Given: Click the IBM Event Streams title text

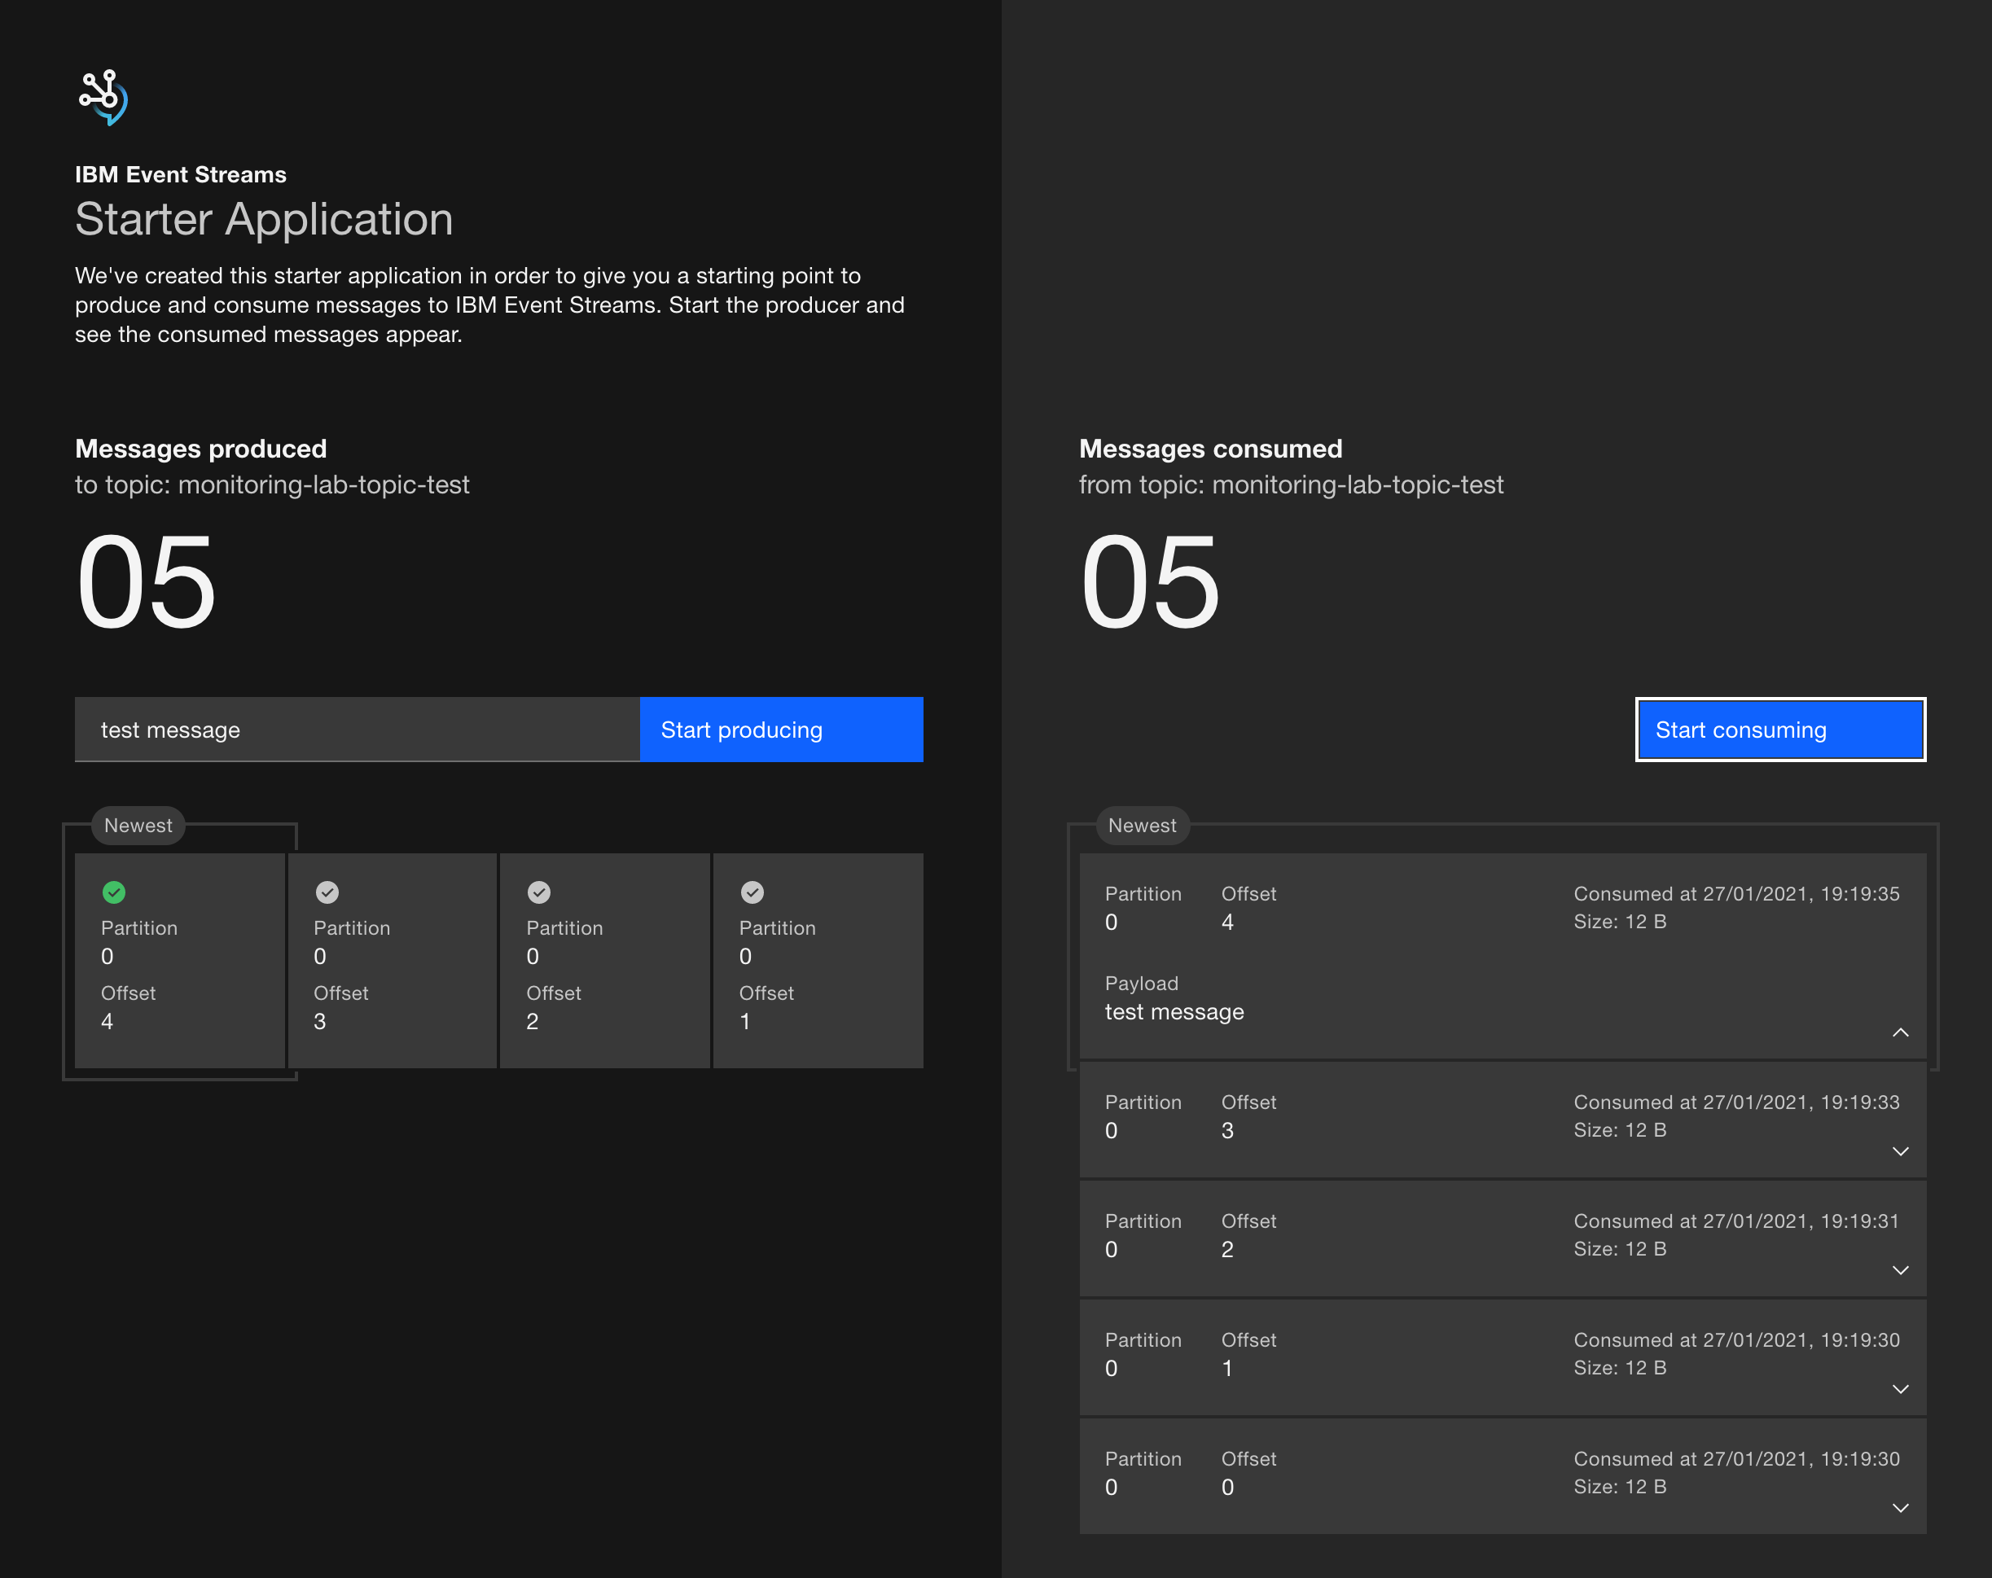Looking at the screenshot, I should pyautogui.click(x=180, y=174).
